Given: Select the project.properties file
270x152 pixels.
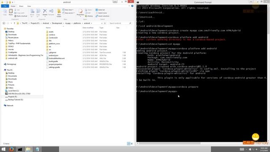Looking at the screenshot, I should point(55,64).
